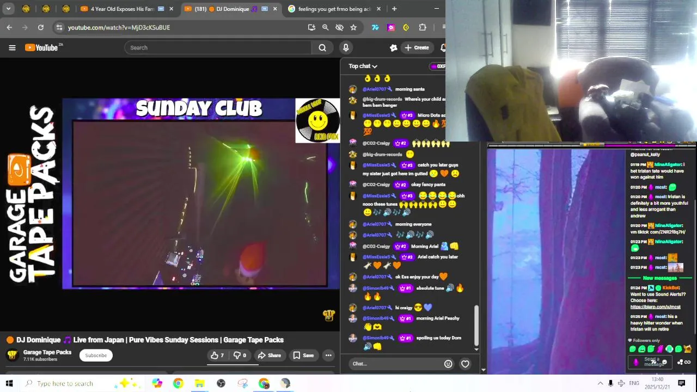Bookmark this page with the star icon
The width and height of the screenshot is (697, 392).
pyautogui.click(x=353, y=27)
